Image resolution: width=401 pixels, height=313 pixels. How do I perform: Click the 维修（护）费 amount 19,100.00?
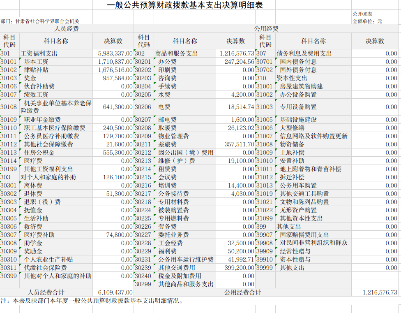point(241,161)
